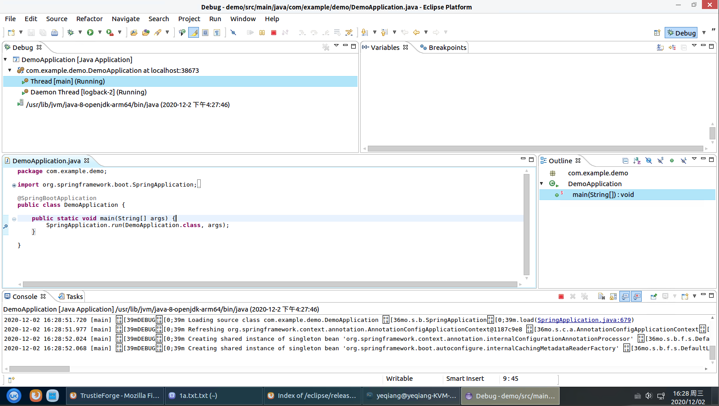Toggle Show Whitespace Characters icon

click(x=217, y=32)
